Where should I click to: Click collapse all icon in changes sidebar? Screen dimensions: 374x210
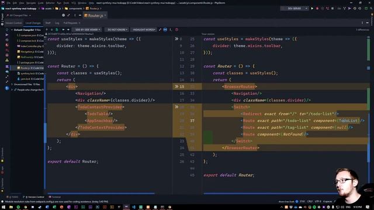pyautogui.click(x=7, y=82)
